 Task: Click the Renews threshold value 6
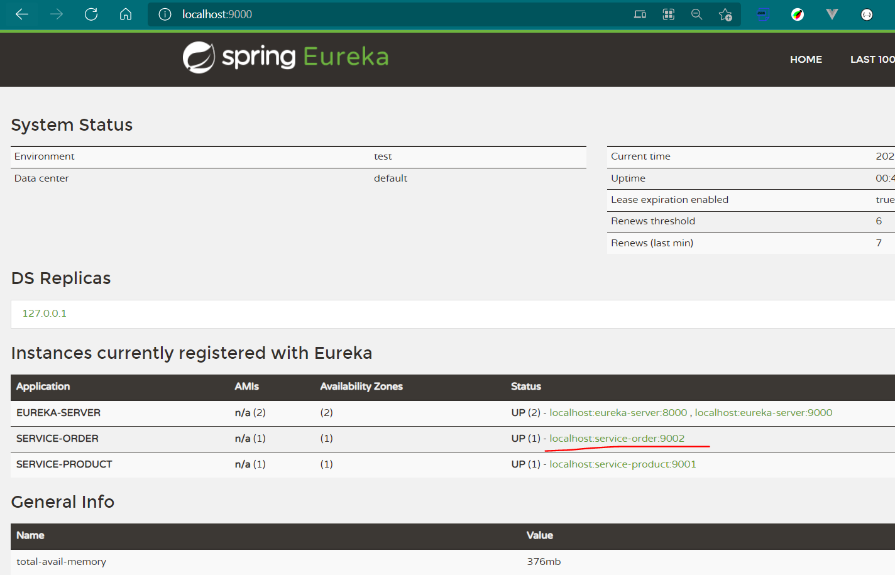tap(879, 221)
